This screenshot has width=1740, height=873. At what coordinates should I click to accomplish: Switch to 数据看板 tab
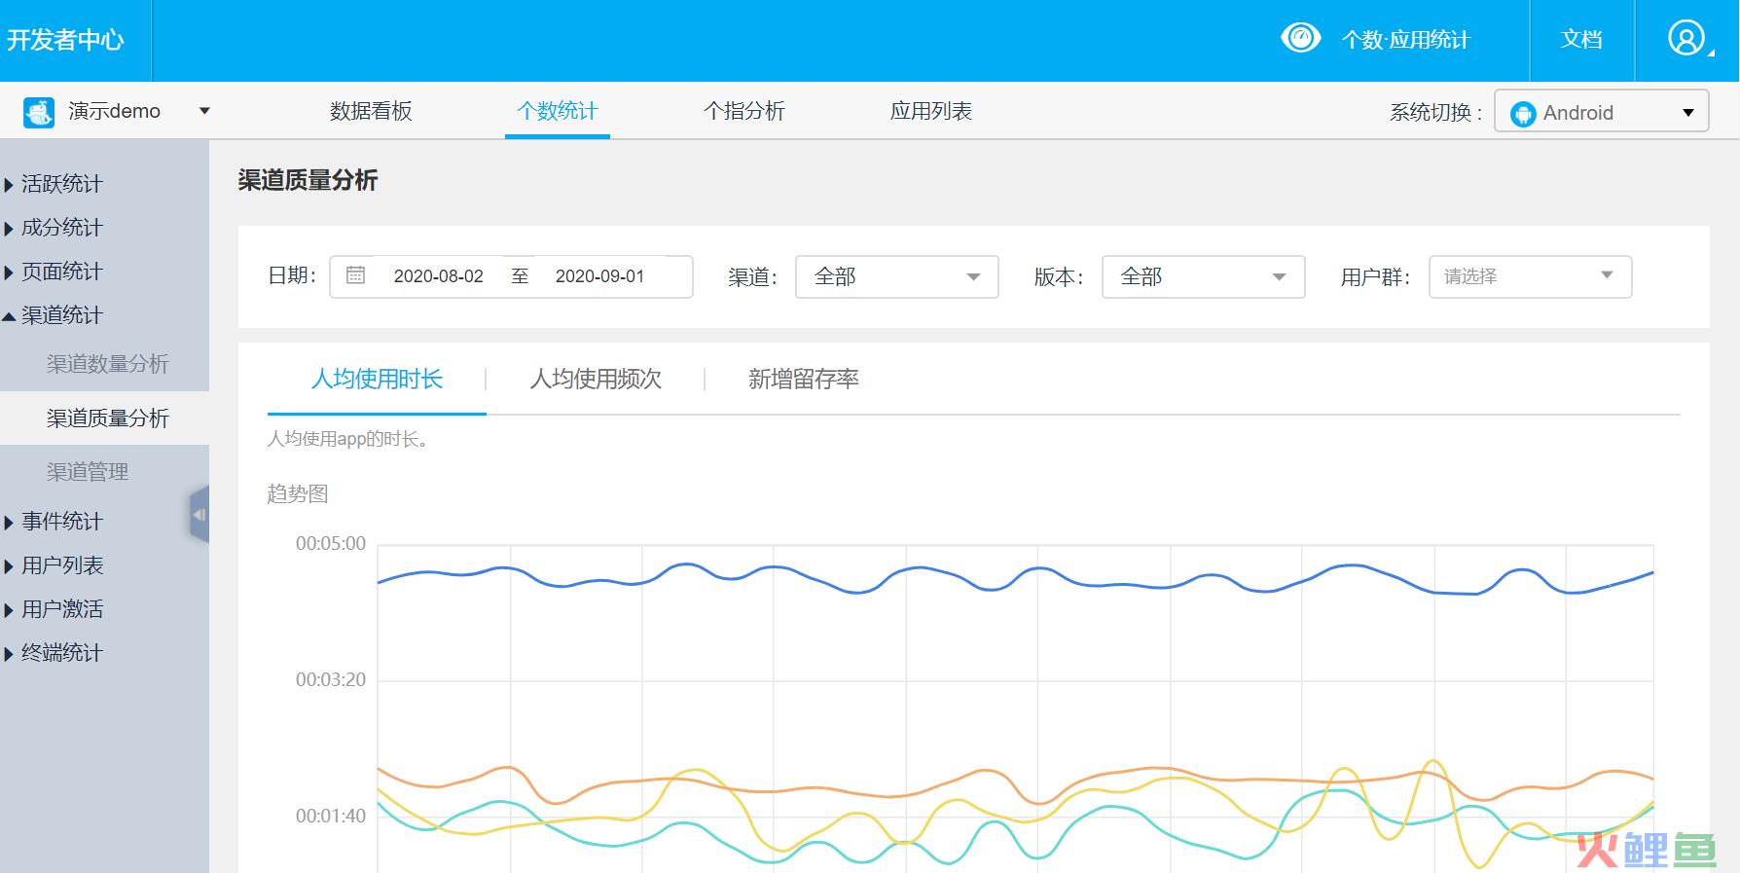click(371, 111)
